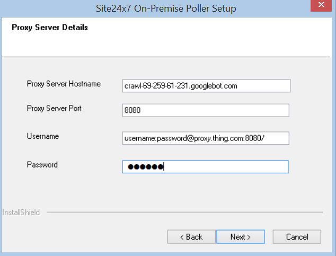Click the Proxy Server Port label
The image size is (336, 256).
coord(54,109)
